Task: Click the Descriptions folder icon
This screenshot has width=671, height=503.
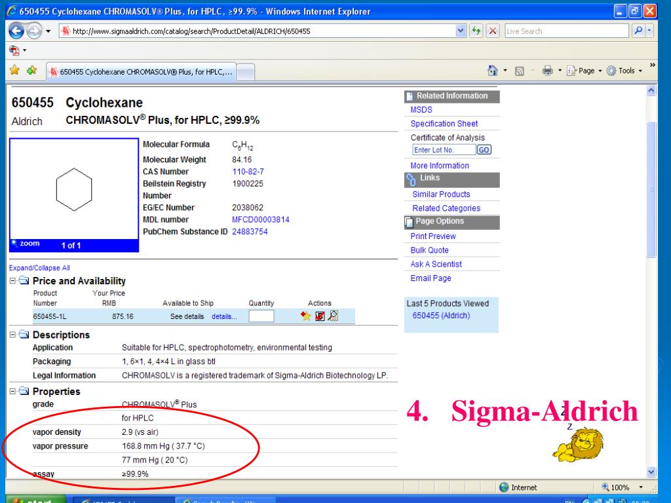Action: tap(24, 335)
